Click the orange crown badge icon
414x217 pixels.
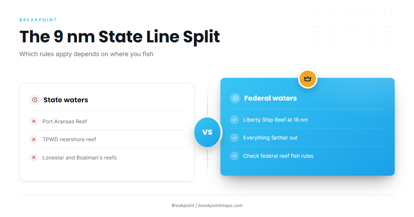(307, 79)
